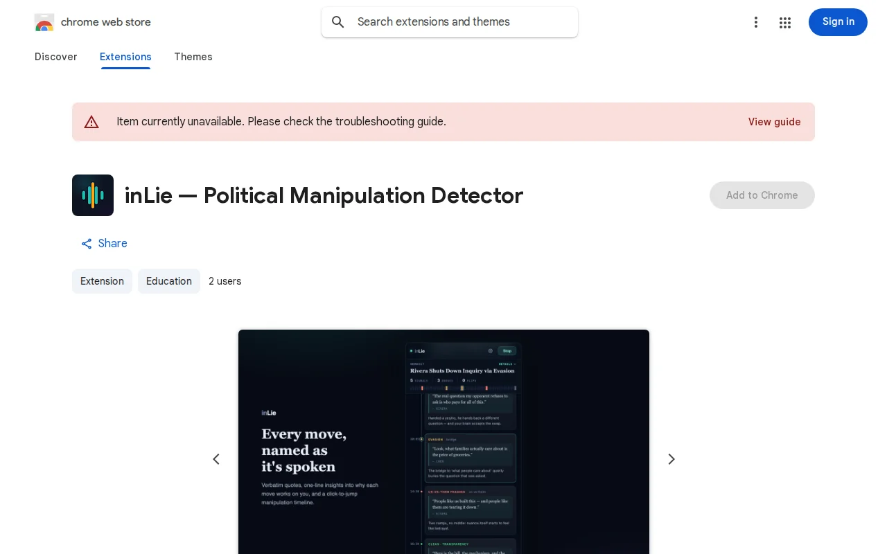This screenshot has width=887, height=554.
Task: Click the Extension category chip
Action: coord(102,281)
